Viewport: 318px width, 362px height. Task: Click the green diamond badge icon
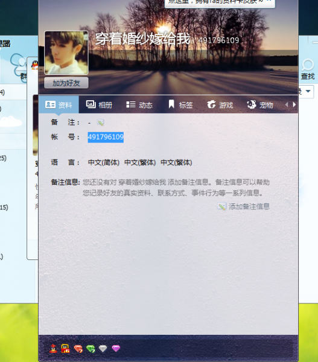[91, 349]
